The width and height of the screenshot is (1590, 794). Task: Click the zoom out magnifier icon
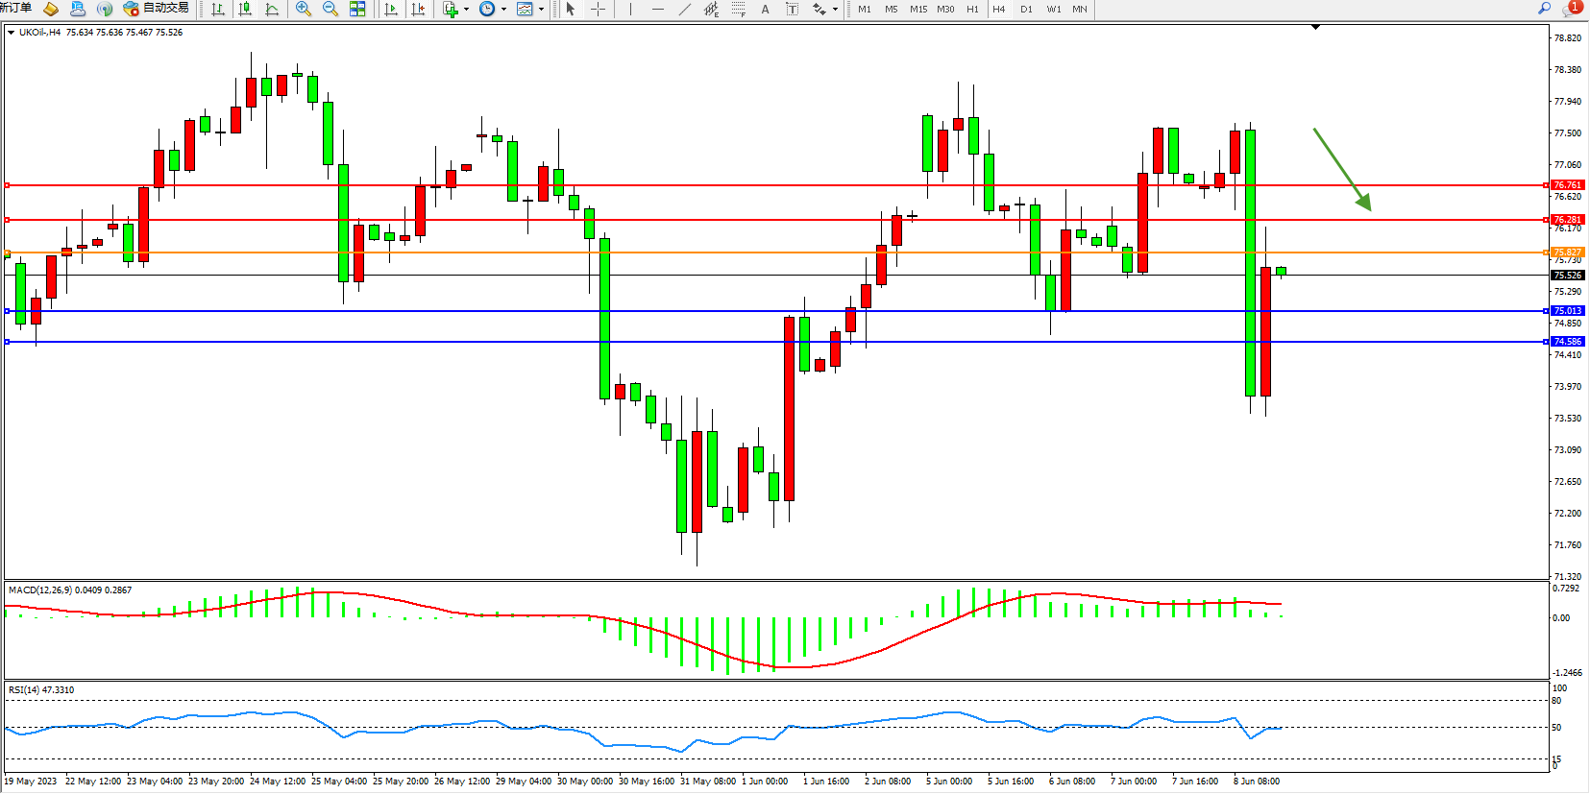(x=330, y=9)
